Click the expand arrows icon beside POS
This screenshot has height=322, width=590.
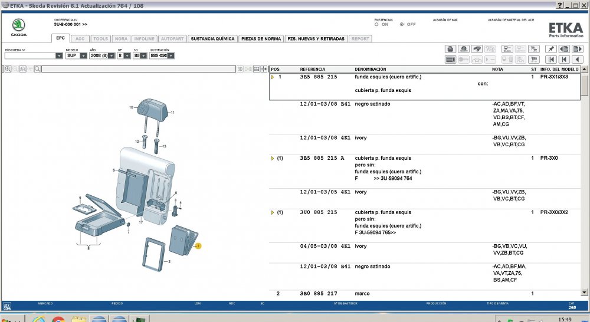pos(264,69)
